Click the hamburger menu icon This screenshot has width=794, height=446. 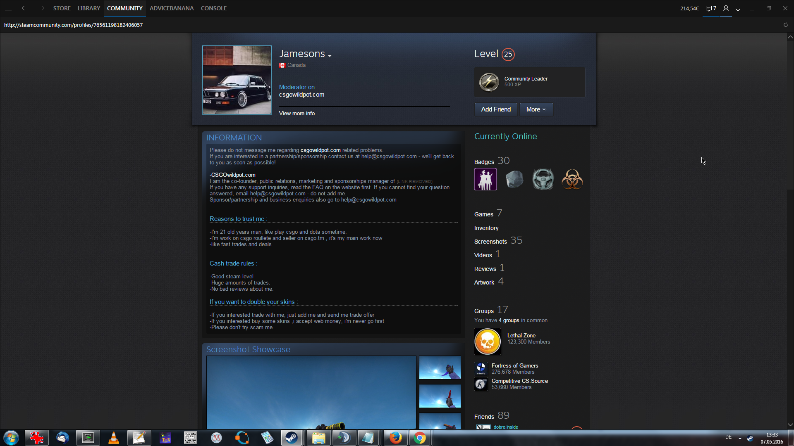click(x=8, y=8)
